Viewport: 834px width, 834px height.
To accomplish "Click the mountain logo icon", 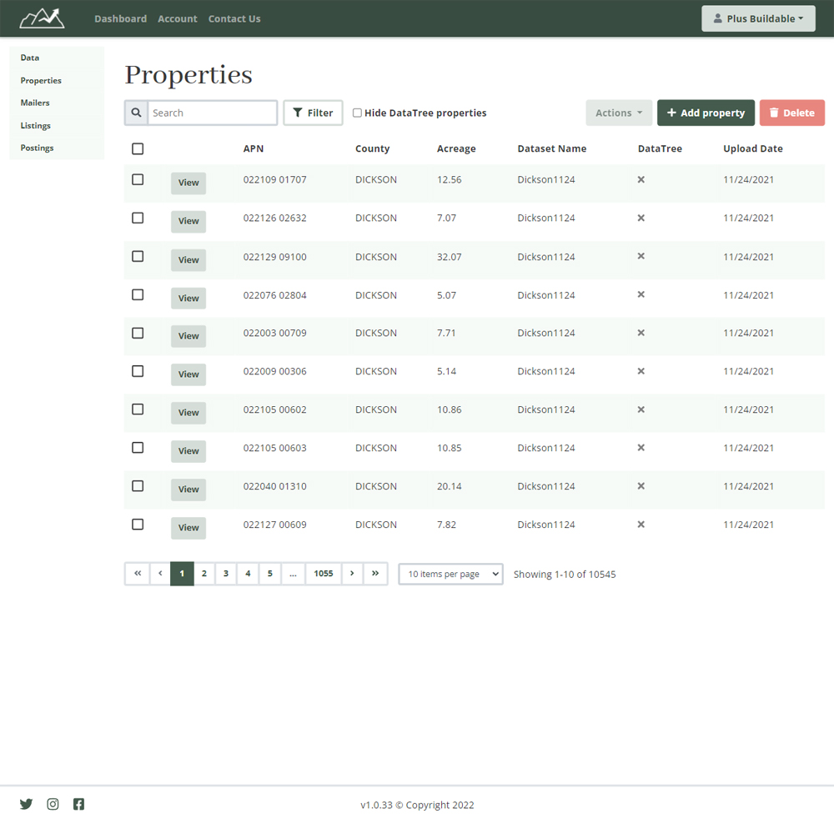I will 42,18.
